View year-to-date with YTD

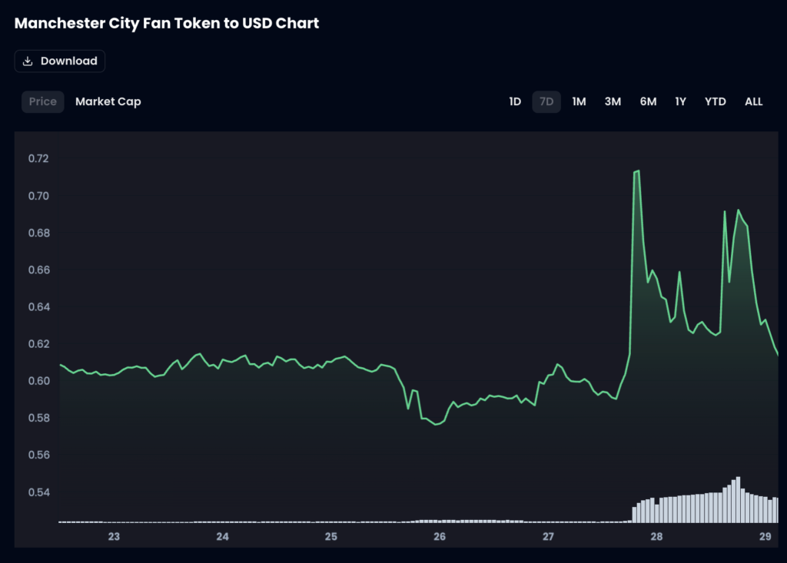[x=716, y=101]
